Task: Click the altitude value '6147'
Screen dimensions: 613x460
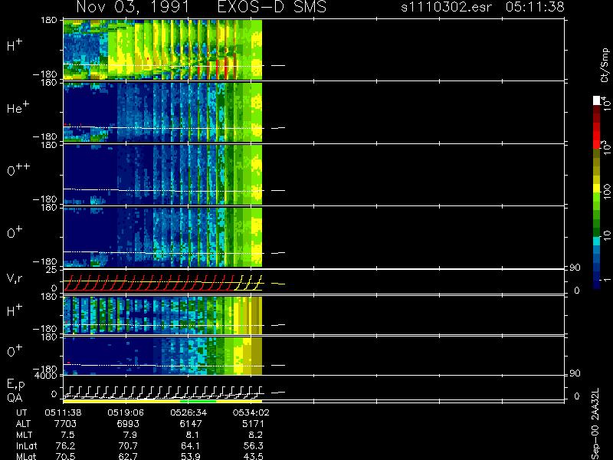Action: (x=191, y=424)
